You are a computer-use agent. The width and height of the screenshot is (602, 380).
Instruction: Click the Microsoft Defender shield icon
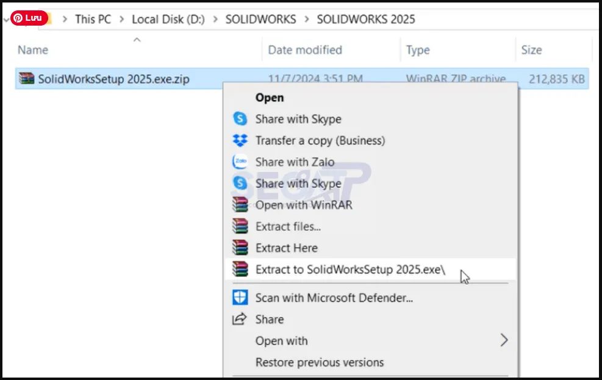240,298
